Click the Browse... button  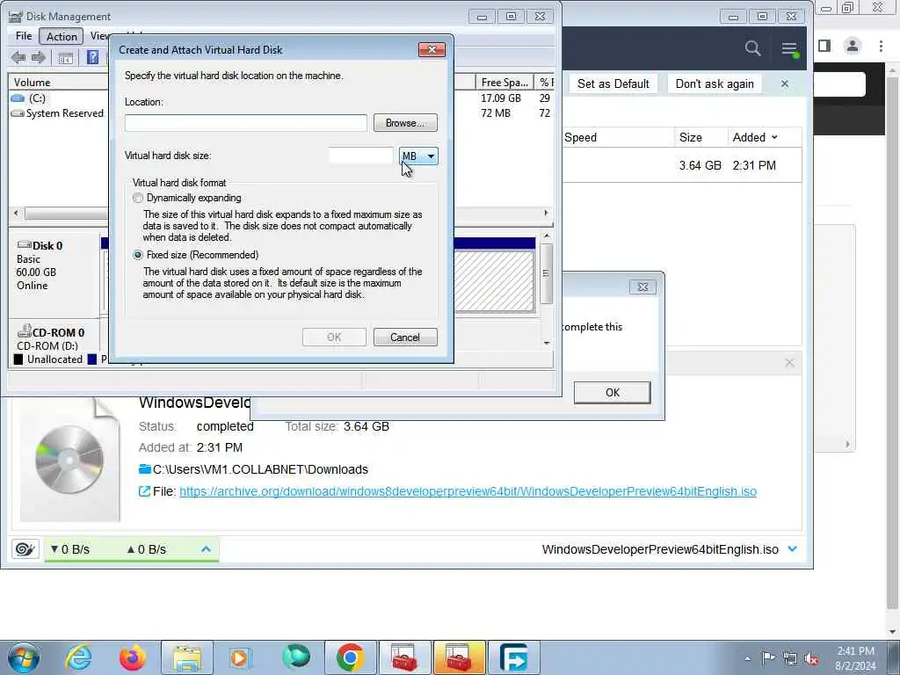tap(405, 123)
